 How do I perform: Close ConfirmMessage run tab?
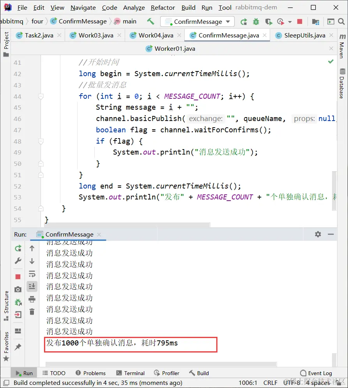coord(99,234)
